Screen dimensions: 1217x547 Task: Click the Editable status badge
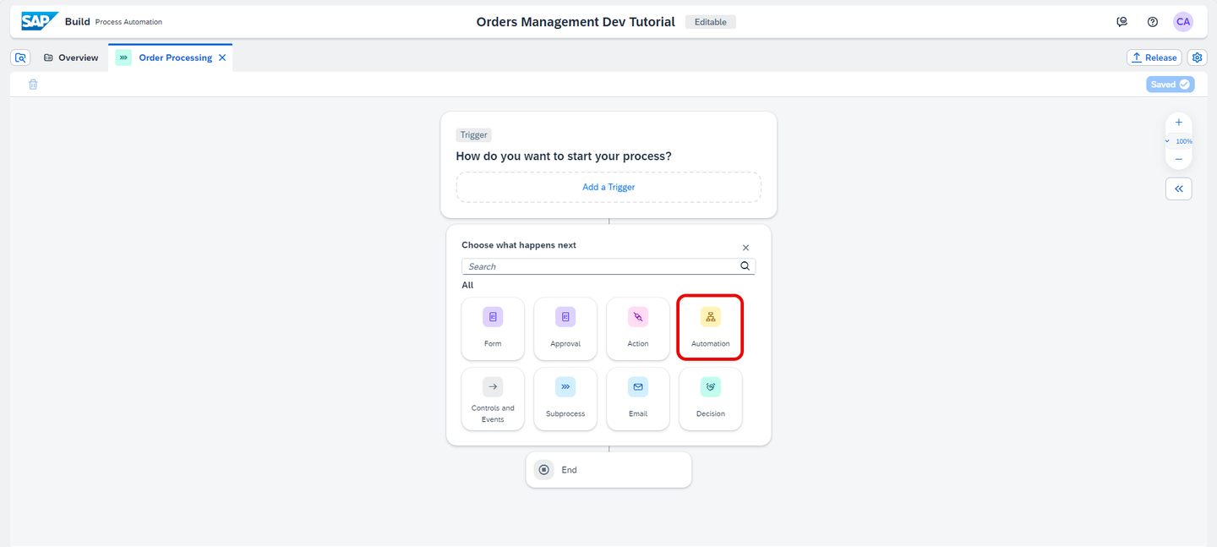pos(710,22)
